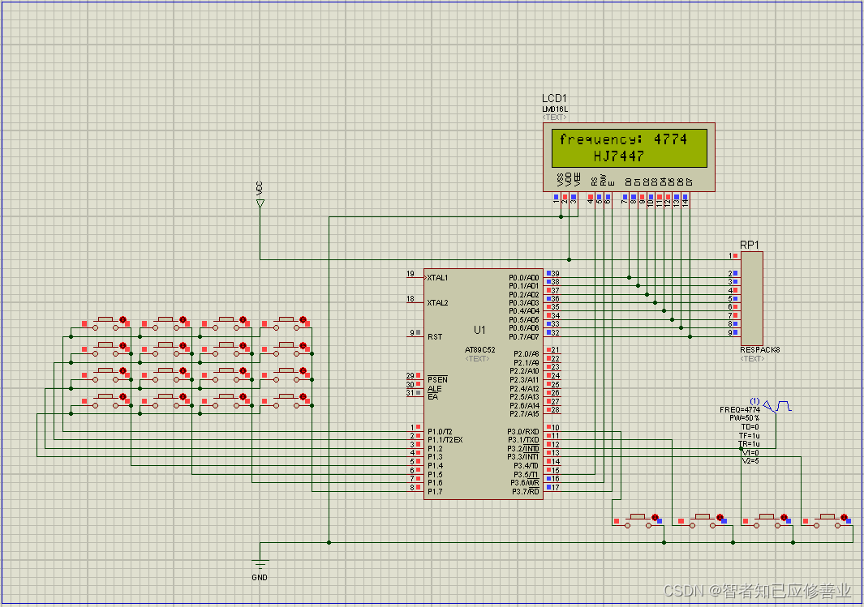
Task: Select the GND ground terminal symbol
Action: click(x=260, y=565)
